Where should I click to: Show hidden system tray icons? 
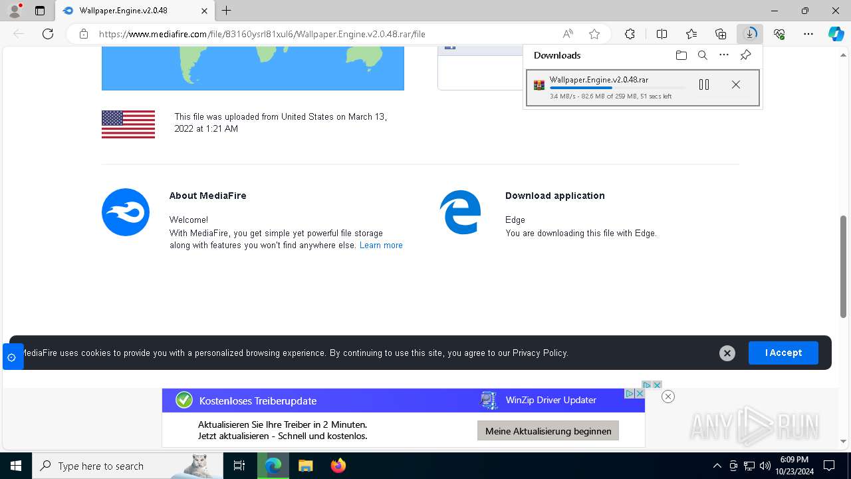pyautogui.click(x=717, y=466)
